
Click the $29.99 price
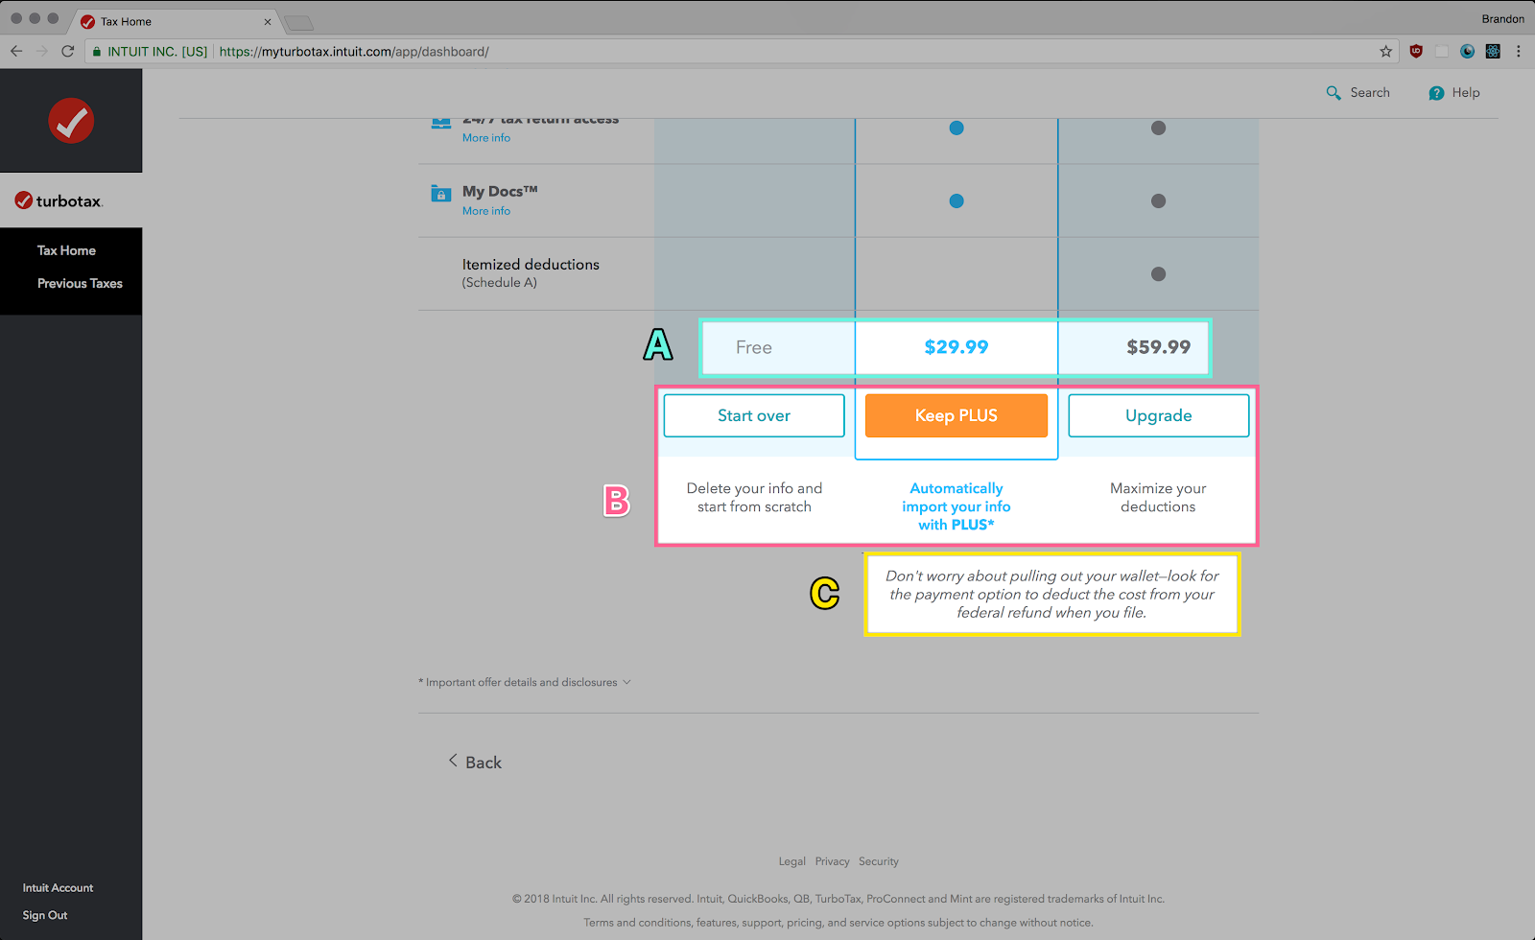[956, 347]
